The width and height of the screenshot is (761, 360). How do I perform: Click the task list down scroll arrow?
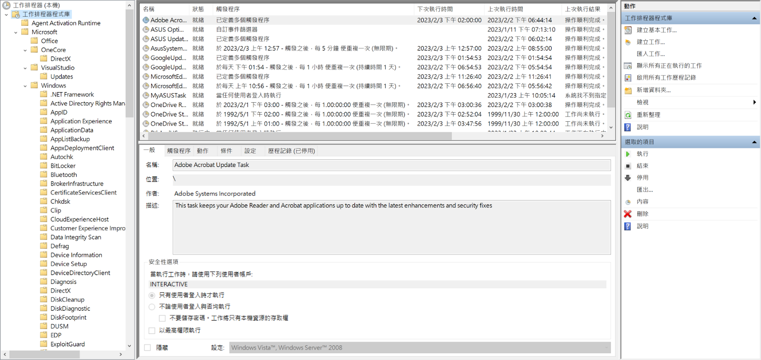click(x=611, y=127)
